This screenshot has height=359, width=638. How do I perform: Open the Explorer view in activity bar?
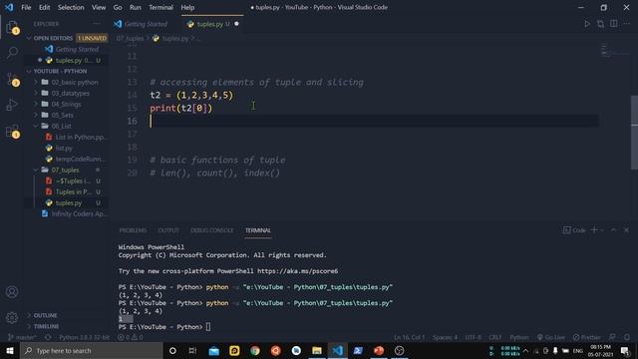pos(12,27)
